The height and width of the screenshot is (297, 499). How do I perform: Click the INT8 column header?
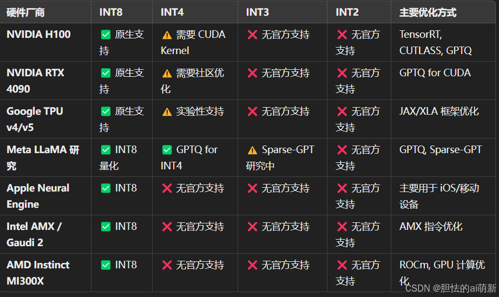click(111, 12)
